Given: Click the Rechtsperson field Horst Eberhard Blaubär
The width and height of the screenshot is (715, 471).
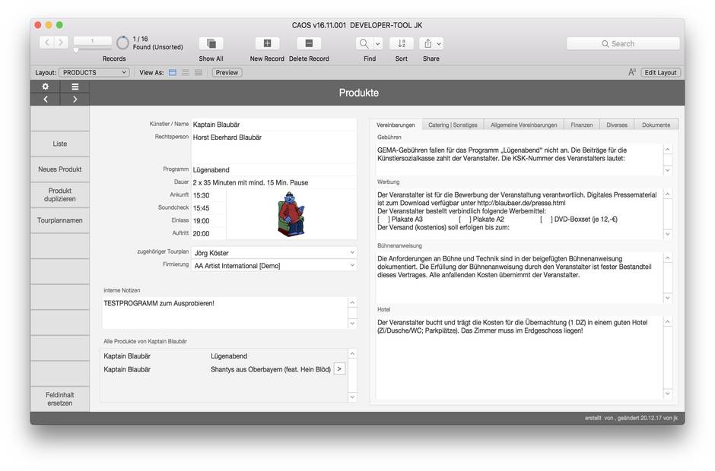Looking at the screenshot, I should click(x=274, y=147).
